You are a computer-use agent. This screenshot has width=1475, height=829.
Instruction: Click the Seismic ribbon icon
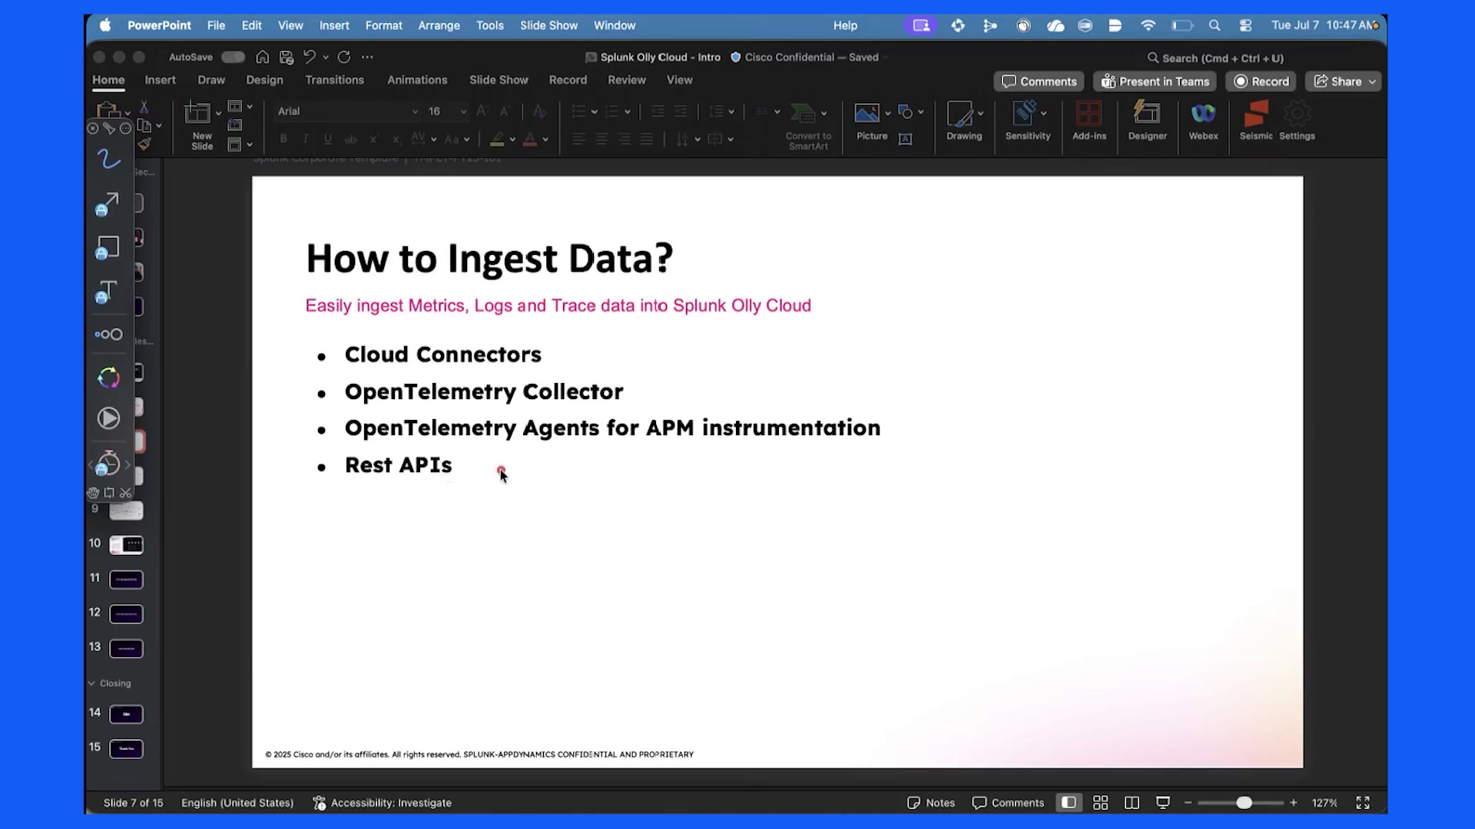(1256, 114)
